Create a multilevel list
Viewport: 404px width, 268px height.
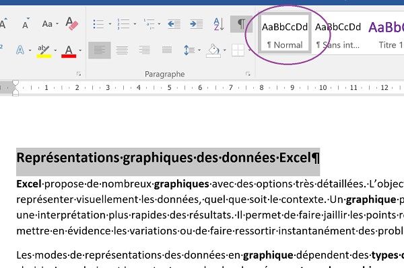click(x=149, y=24)
